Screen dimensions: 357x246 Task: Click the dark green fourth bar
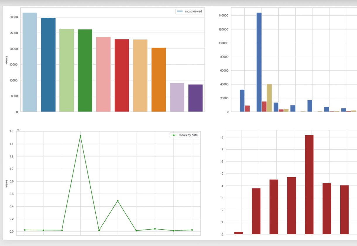[85, 70]
